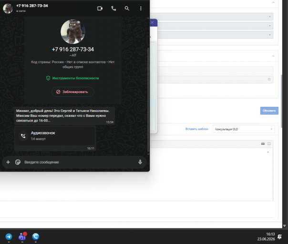This screenshot has height=244, width=288.
Task: Toggle the keyboard icon in editor toolbar
Action: 263,144
